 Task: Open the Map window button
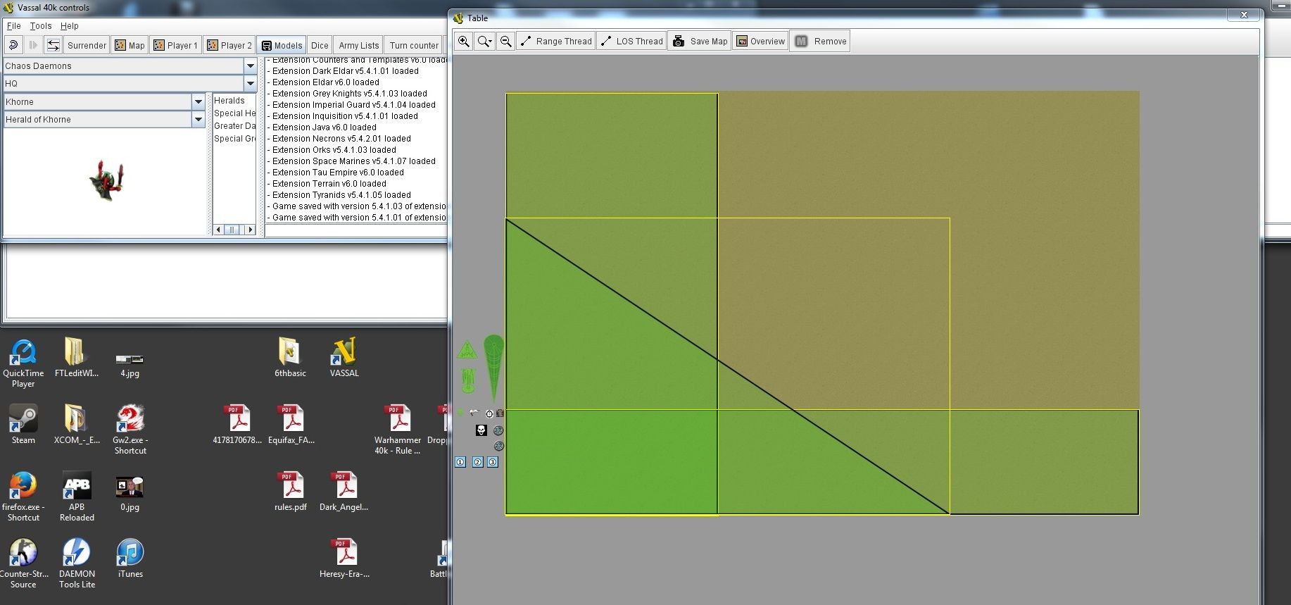[130, 45]
